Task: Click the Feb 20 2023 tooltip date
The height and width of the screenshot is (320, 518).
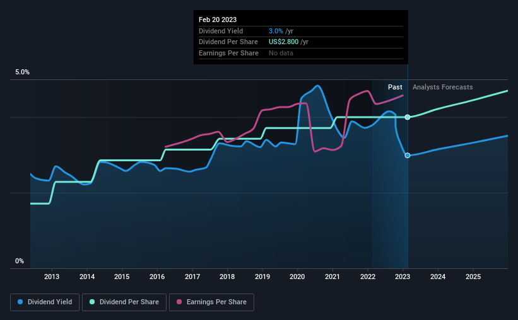Action: (x=218, y=20)
